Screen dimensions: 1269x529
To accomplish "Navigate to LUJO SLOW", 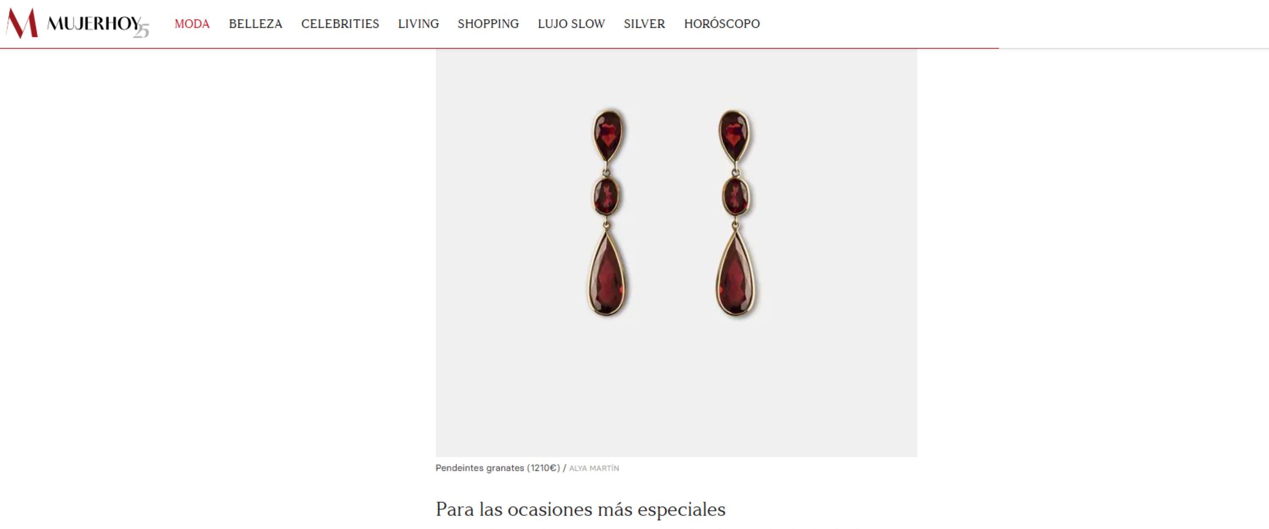I will (x=571, y=24).
